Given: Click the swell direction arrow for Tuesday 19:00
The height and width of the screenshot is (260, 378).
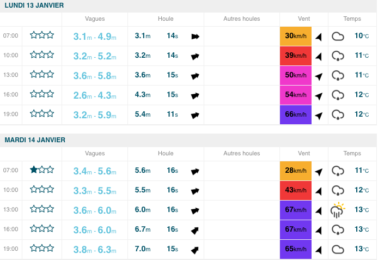Looking at the screenshot, I should [x=194, y=250].
